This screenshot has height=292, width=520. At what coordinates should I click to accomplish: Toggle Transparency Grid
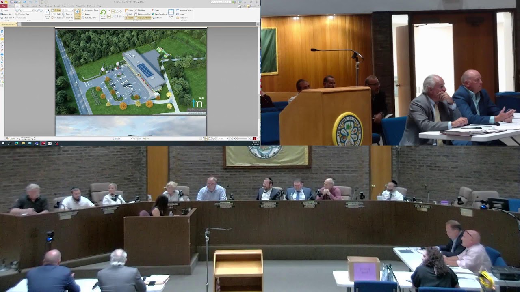pyautogui.click(x=142, y=14)
